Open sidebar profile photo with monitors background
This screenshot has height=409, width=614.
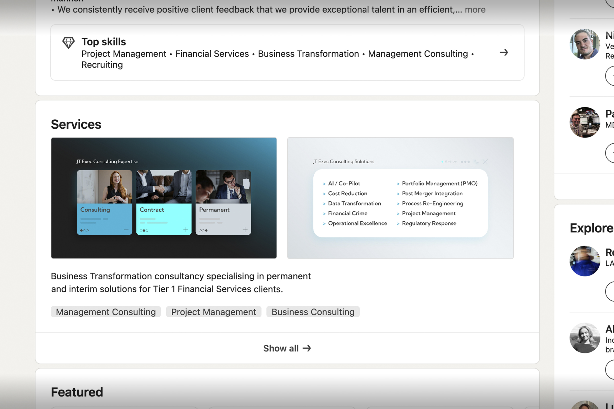click(585, 122)
